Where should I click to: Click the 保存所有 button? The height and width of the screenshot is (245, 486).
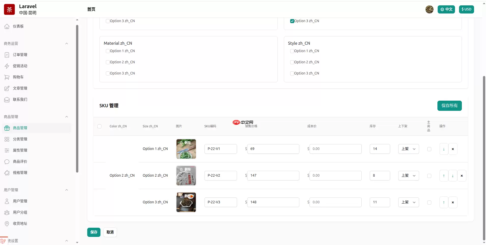tap(449, 106)
